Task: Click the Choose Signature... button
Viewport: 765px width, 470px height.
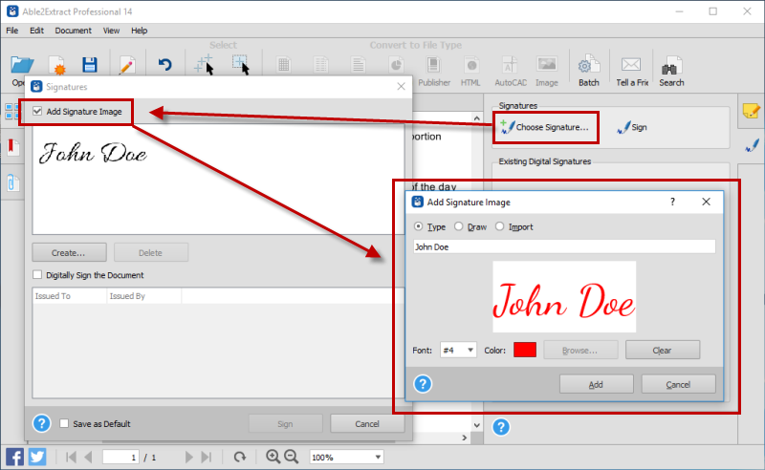Action: tap(545, 127)
